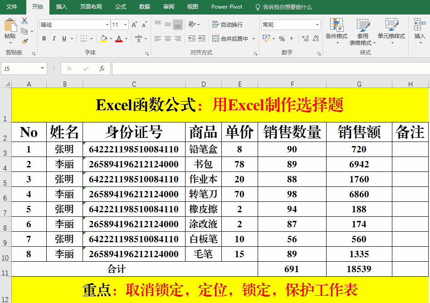Toggle Italic formatting
Viewport: 430px width, 303px height.
(x=54, y=39)
